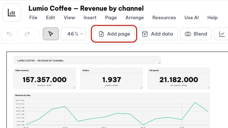The width and height of the screenshot is (228, 128).
Task: Select the Sales revenue scorecard 157.357.000
Action: [45, 78]
